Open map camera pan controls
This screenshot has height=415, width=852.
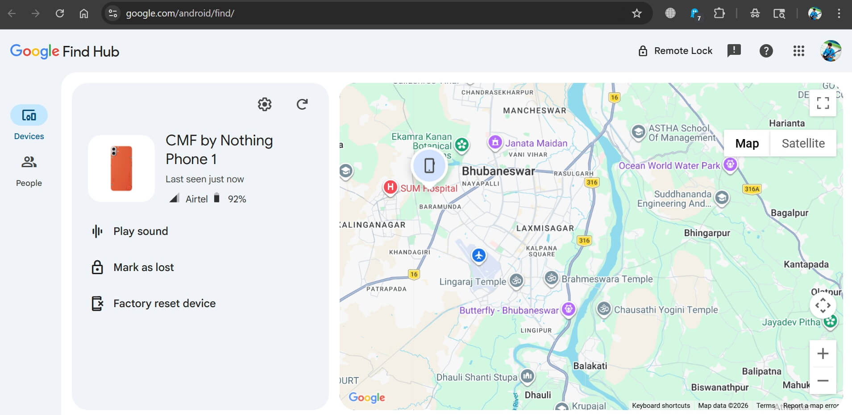pyautogui.click(x=823, y=305)
